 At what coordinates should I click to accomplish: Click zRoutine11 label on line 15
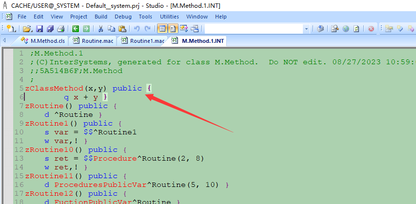point(49,176)
